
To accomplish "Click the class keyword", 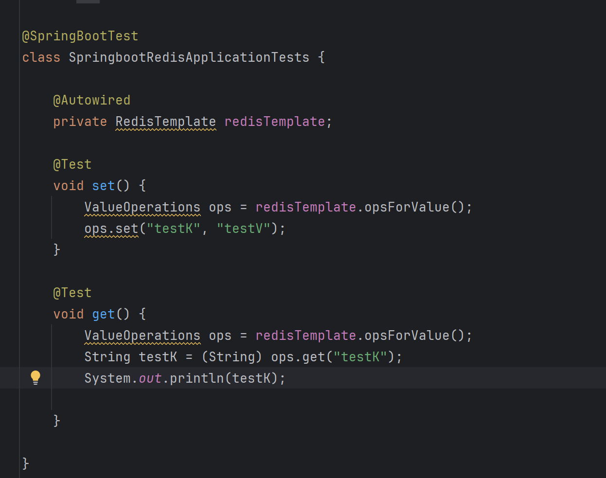I will [41, 57].
